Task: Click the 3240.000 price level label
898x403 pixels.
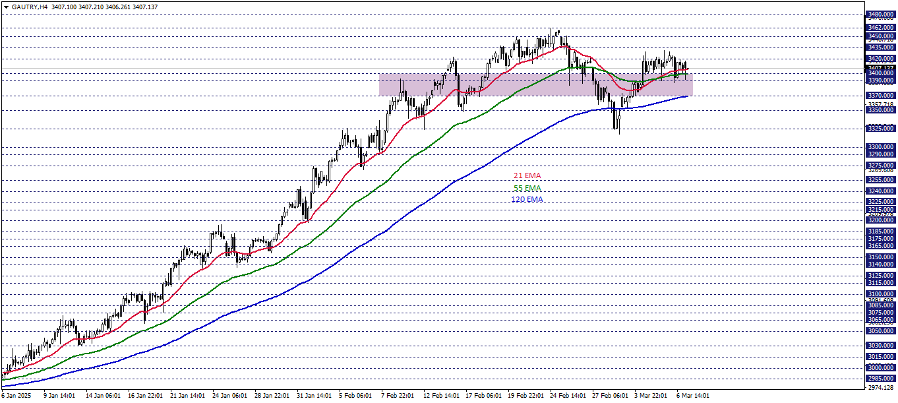Action: 880,191
